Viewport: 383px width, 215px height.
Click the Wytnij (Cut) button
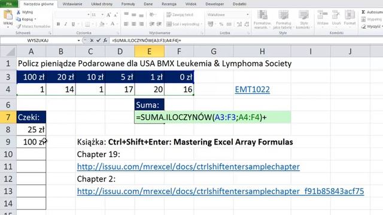tap(25, 12)
